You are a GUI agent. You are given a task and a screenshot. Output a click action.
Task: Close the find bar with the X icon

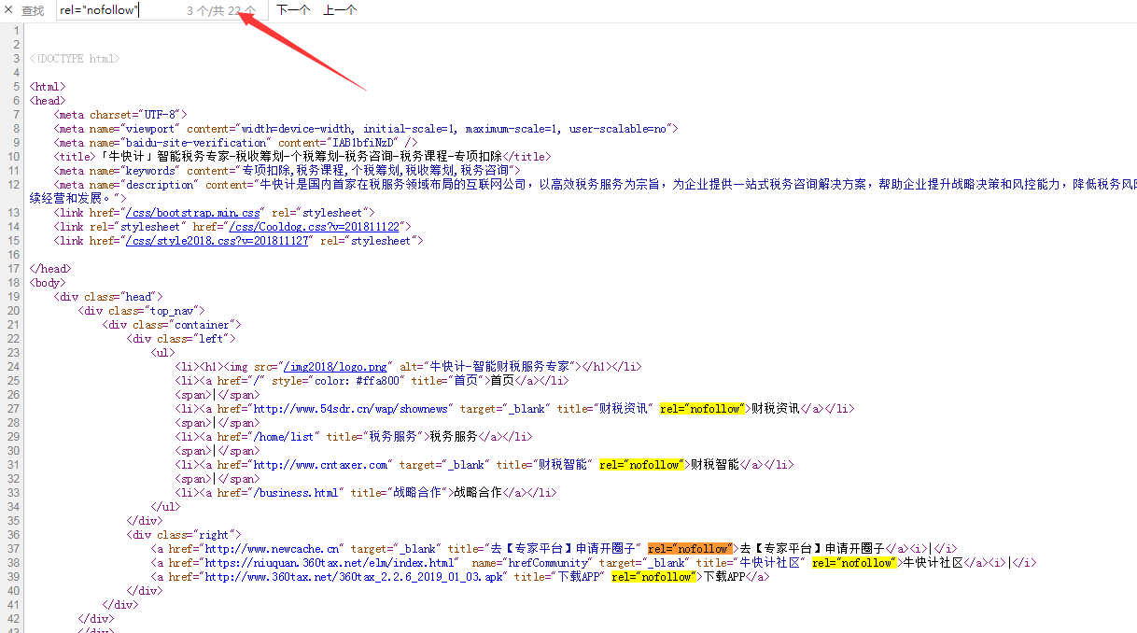point(8,10)
